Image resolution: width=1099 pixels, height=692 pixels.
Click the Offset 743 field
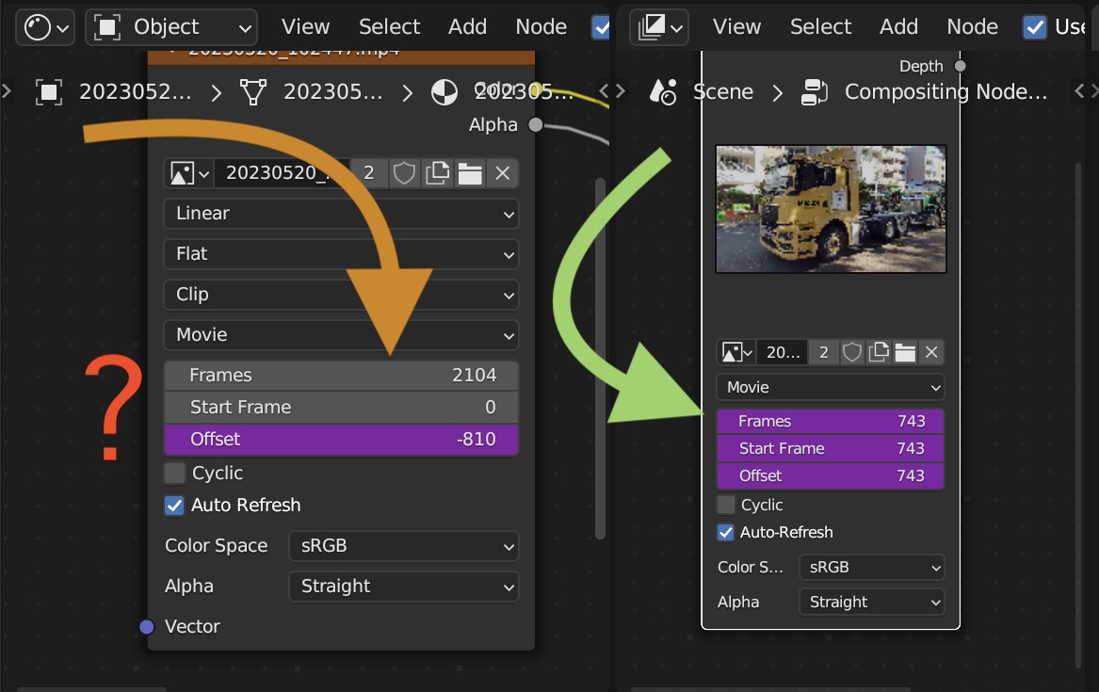(831, 475)
